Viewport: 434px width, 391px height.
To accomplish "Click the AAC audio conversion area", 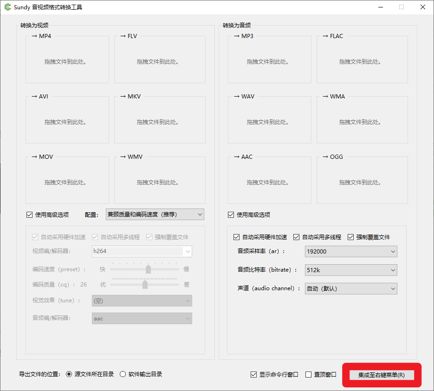I will pos(269,180).
